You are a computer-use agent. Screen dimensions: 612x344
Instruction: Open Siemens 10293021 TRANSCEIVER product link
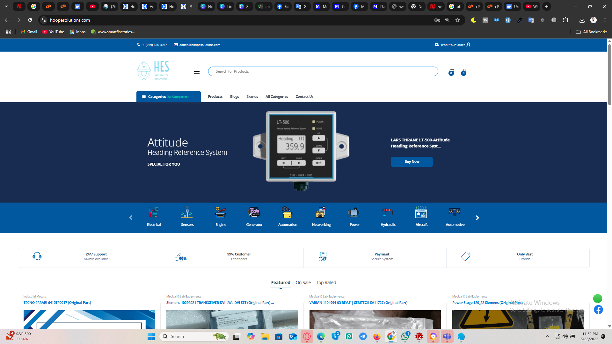pos(220,303)
